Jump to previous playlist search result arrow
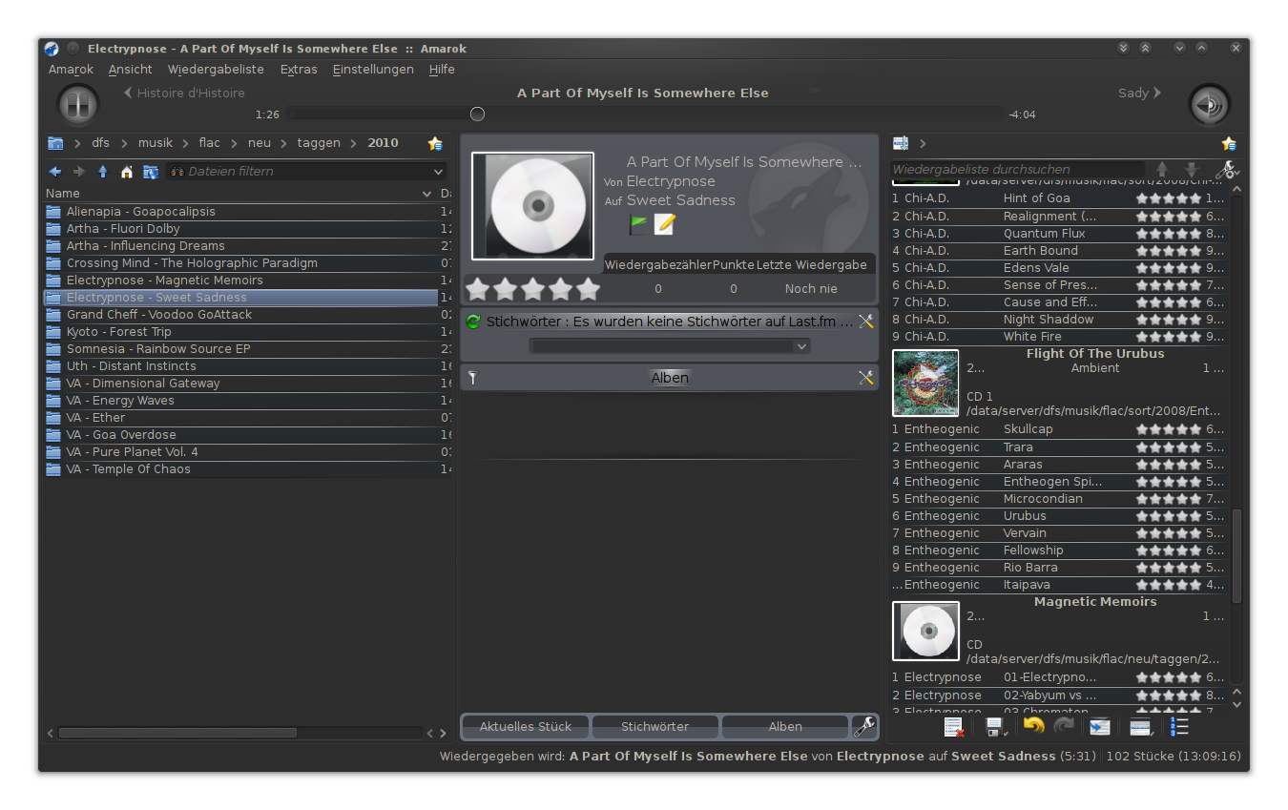The image size is (1288, 810). pos(1162,170)
